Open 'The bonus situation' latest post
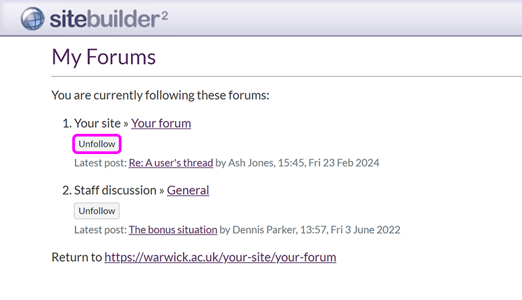 pyautogui.click(x=173, y=230)
